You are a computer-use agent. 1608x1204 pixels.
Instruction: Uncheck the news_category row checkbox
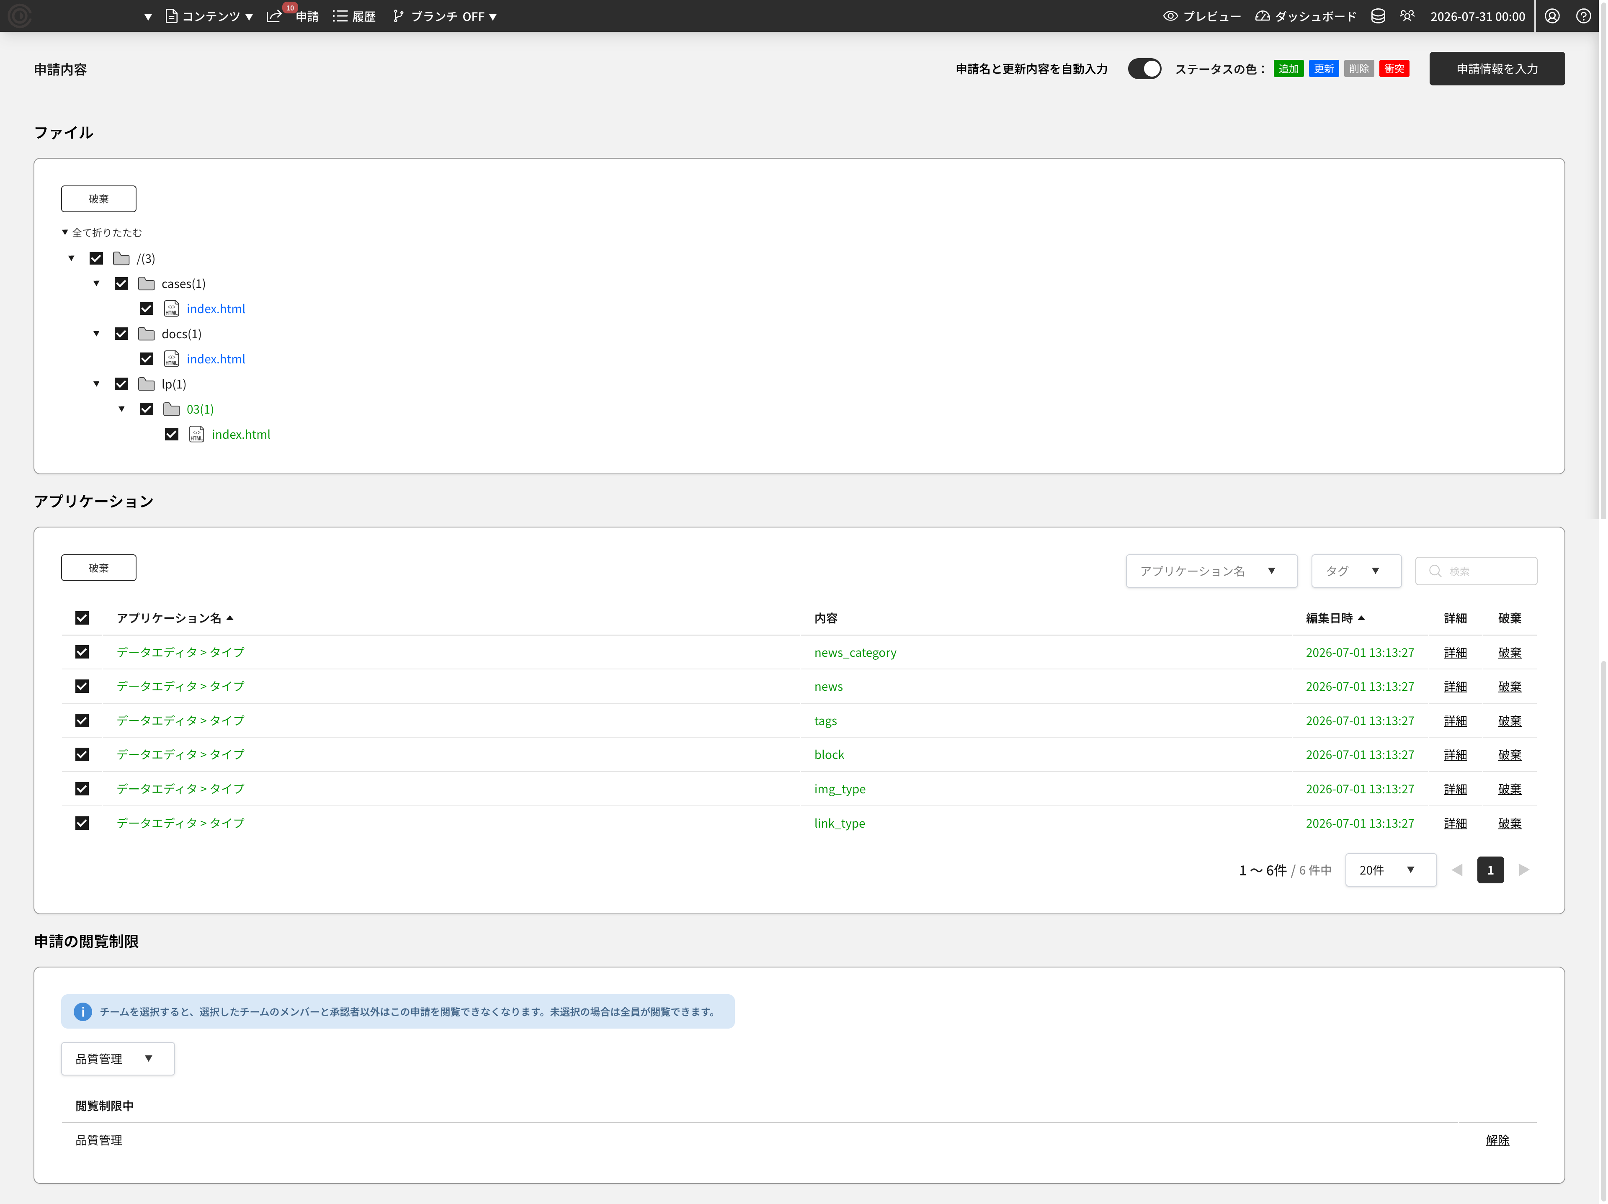pos(82,652)
